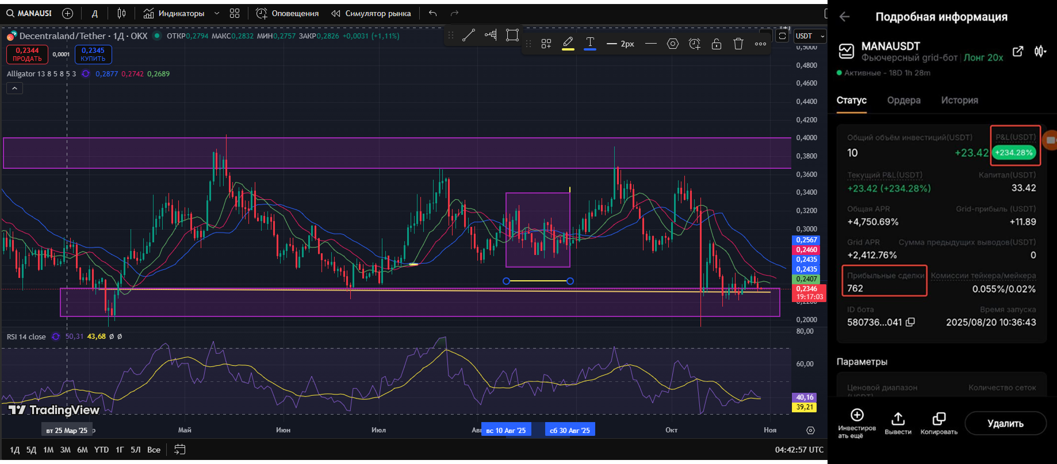The image size is (1057, 464).
Task: Open the bot share/external link icon
Action: pyautogui.click(x=1018, y=52)
